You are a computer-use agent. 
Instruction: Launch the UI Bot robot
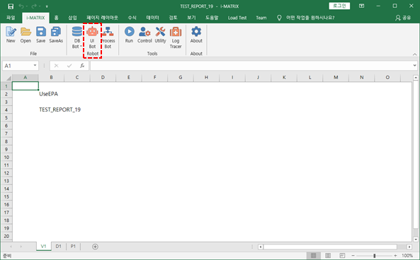coord(92,37)
